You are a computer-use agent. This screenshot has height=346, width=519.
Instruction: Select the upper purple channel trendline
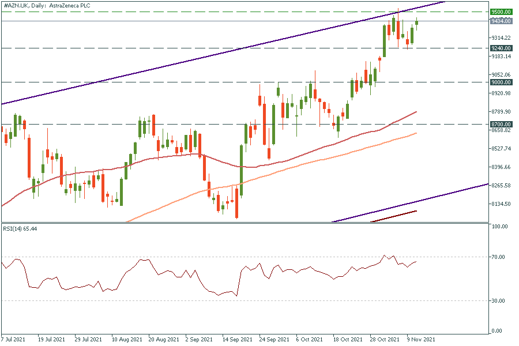(231, 53)
